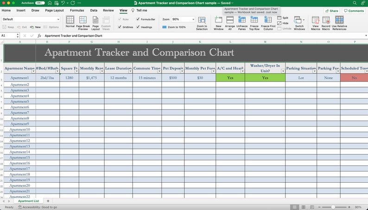Click the Name Box showing A1
Screen dimensions: 368x210
(x=10, y=36)
